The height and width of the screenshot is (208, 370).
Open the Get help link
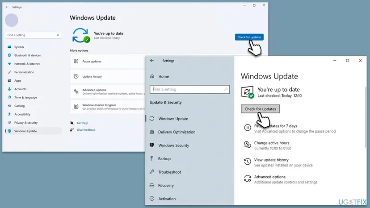click(x=82, y=123)
